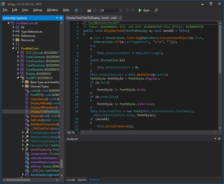
Task: Close the DisplayText document tab
Action: [120, 18]
